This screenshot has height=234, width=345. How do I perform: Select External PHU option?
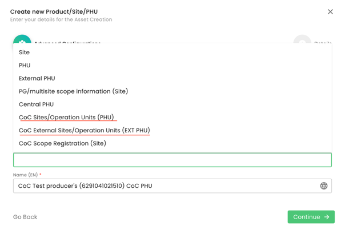tap(37, 78)
